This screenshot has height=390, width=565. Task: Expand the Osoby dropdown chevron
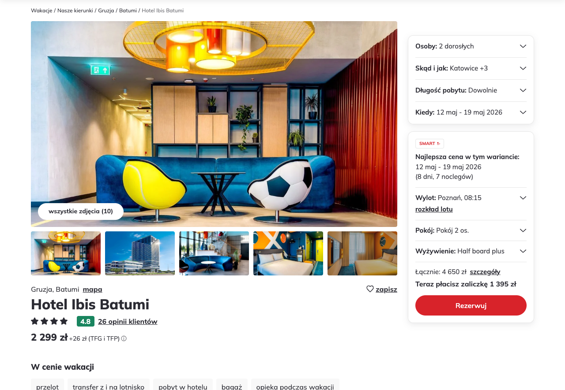523,46
